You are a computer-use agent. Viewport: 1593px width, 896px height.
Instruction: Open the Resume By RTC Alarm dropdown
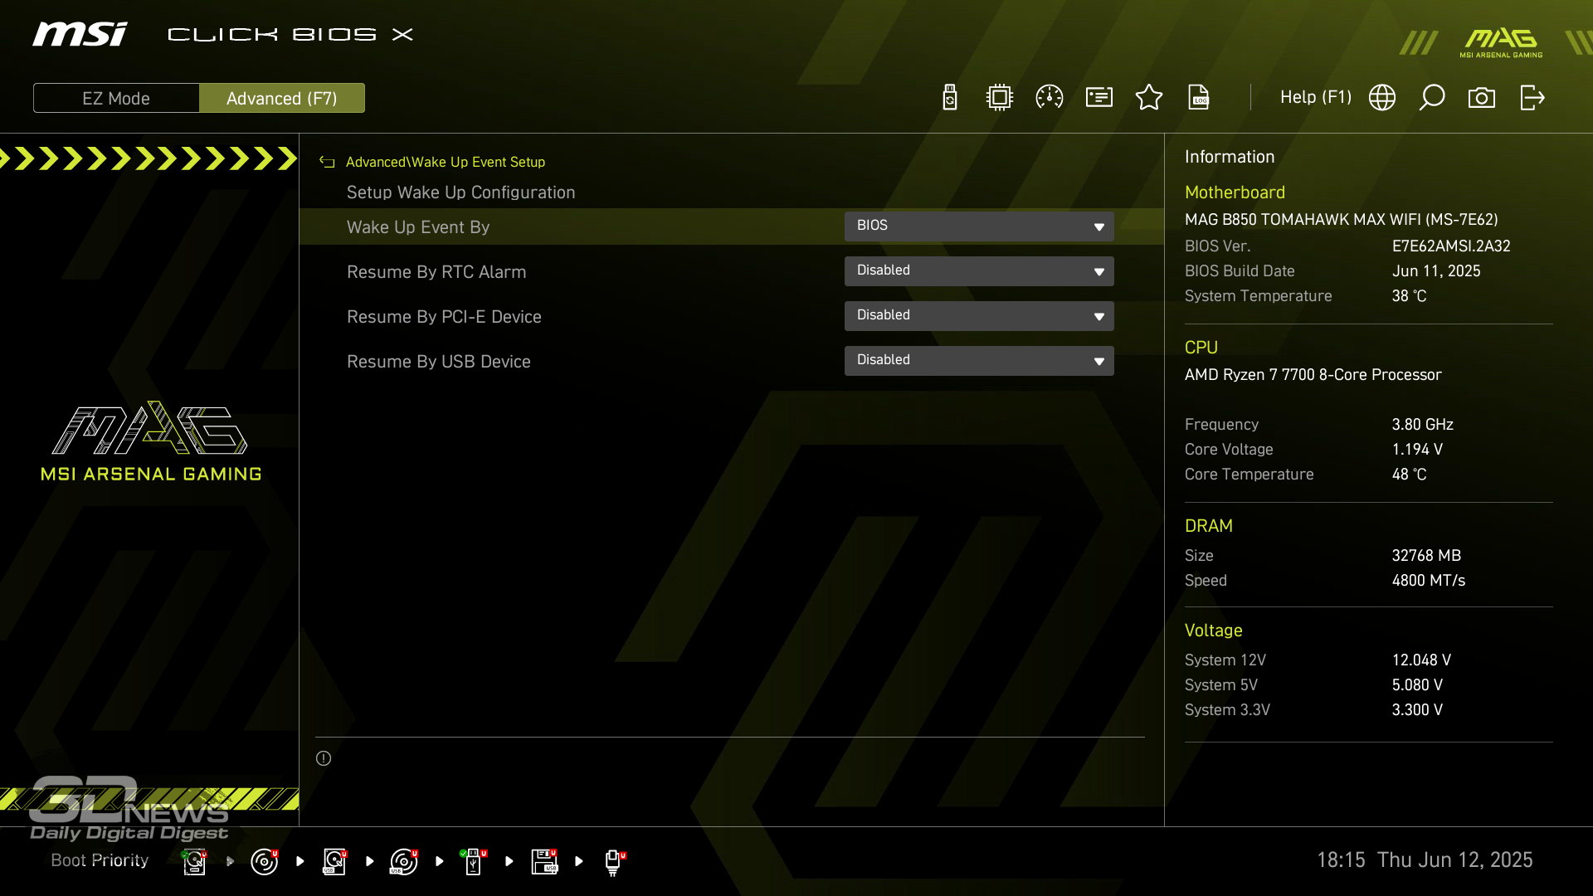[x=979, y=271]
